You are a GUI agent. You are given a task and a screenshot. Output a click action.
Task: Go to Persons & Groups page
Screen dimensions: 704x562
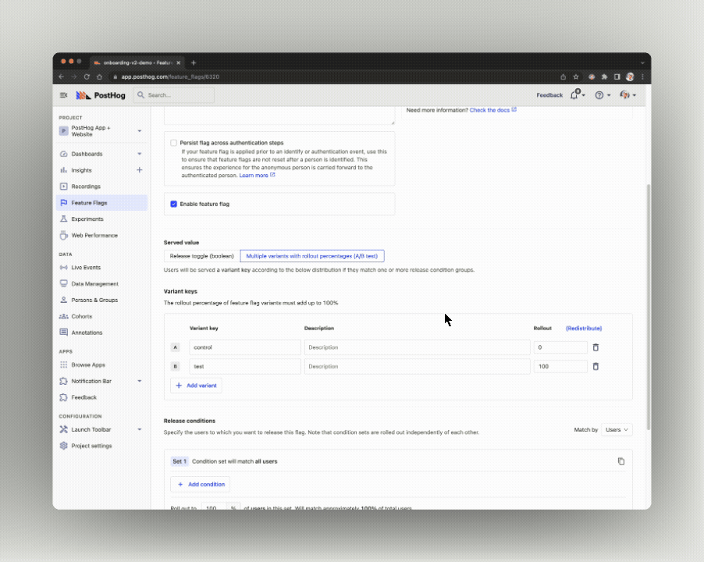(x=94, y=300)
